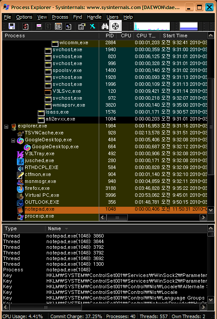Toggle the lower pane toolbar icon
Screen dimensions: 217x319
(58, 26)
